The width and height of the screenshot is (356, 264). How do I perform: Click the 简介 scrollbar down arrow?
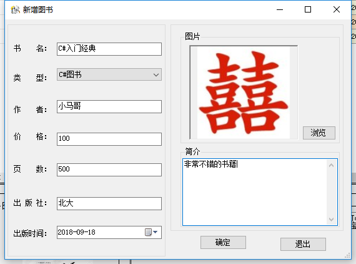point(331,219)
